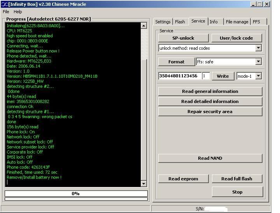This screenshot has width=280, height=213.
Task: Click the Read full flash button
Action: click(237, 179)
